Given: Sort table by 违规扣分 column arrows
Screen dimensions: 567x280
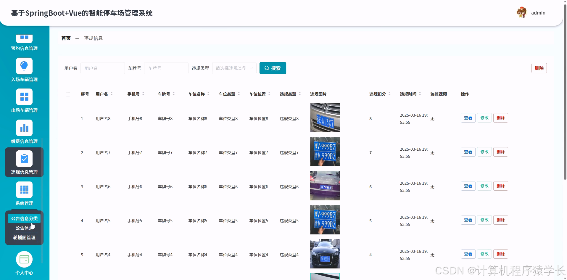Looking at the screenshot, I should [389, 94].
